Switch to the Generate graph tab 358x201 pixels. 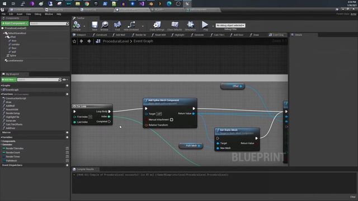click(197, 35)
